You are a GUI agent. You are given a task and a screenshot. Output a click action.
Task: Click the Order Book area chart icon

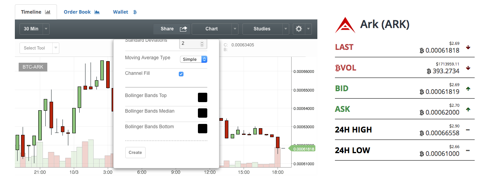97,12
